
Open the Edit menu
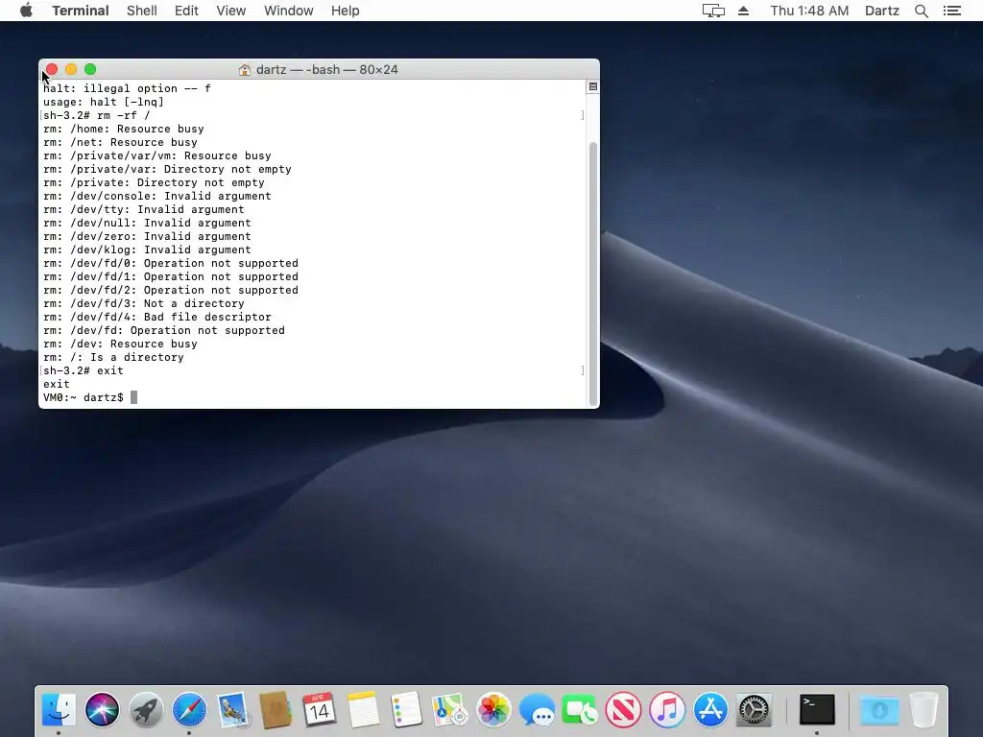tap(186, 11)
